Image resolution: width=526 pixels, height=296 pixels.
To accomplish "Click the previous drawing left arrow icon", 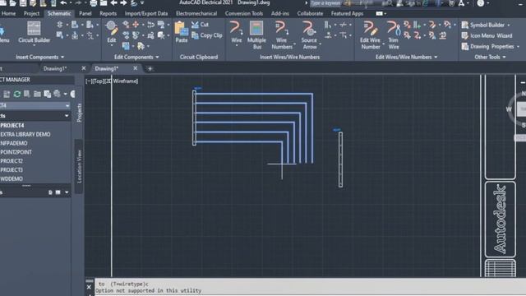I will (113, 3).
